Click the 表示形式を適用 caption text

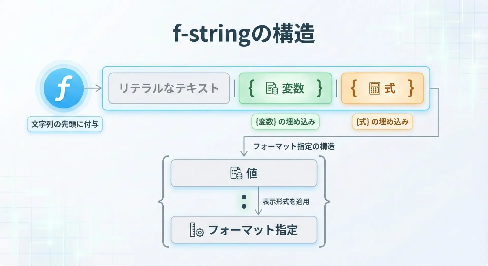tap(286, 201)
